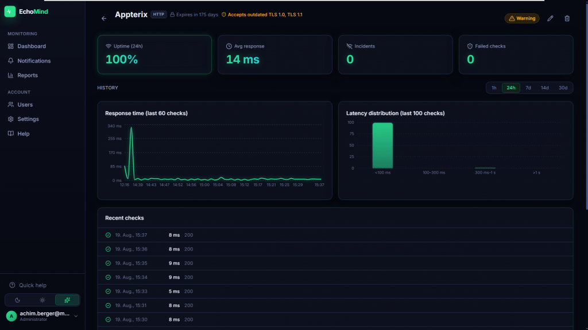Click the Settings gear in sidebar
588x330 pixels.
(x=10, y=119)
